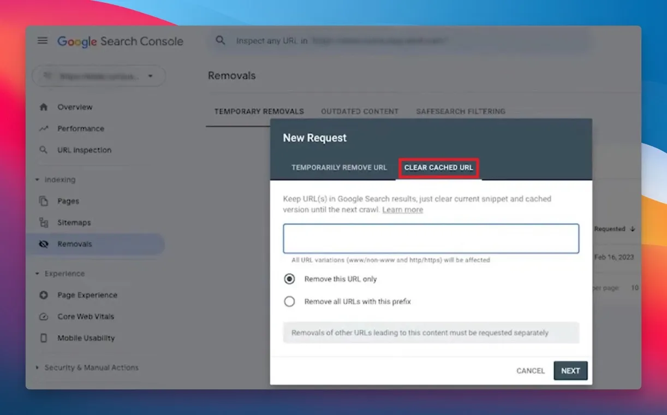667x415 pixels.
Task: Open Core Web Vitals in sidebar
Action: coord(86,317)
